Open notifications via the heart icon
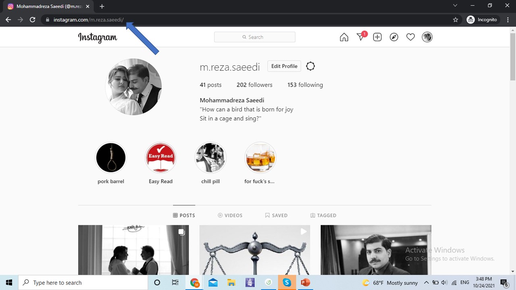The width and height of the screenshot is (516, 290). pos(410,37)
